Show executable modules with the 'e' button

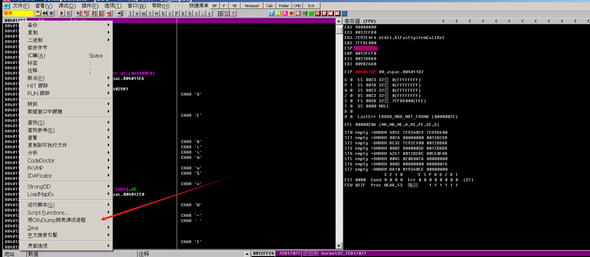point(137,13)
